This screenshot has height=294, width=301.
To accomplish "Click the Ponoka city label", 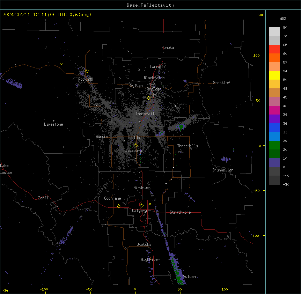I will [x=168, y=47].
